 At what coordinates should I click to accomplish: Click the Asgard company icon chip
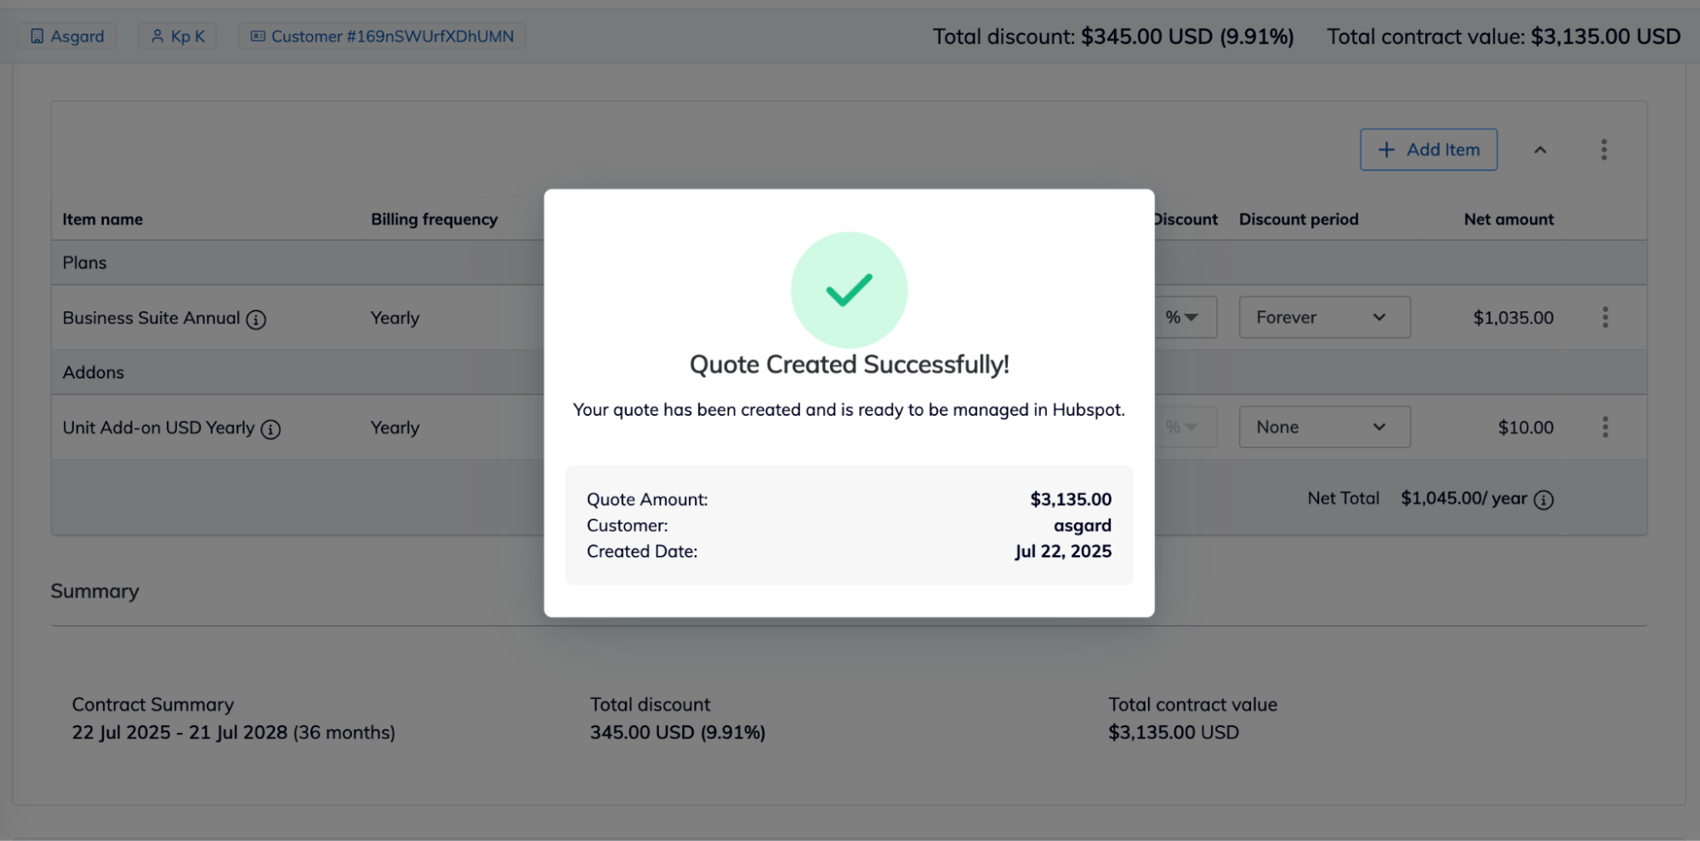point(67,37)
